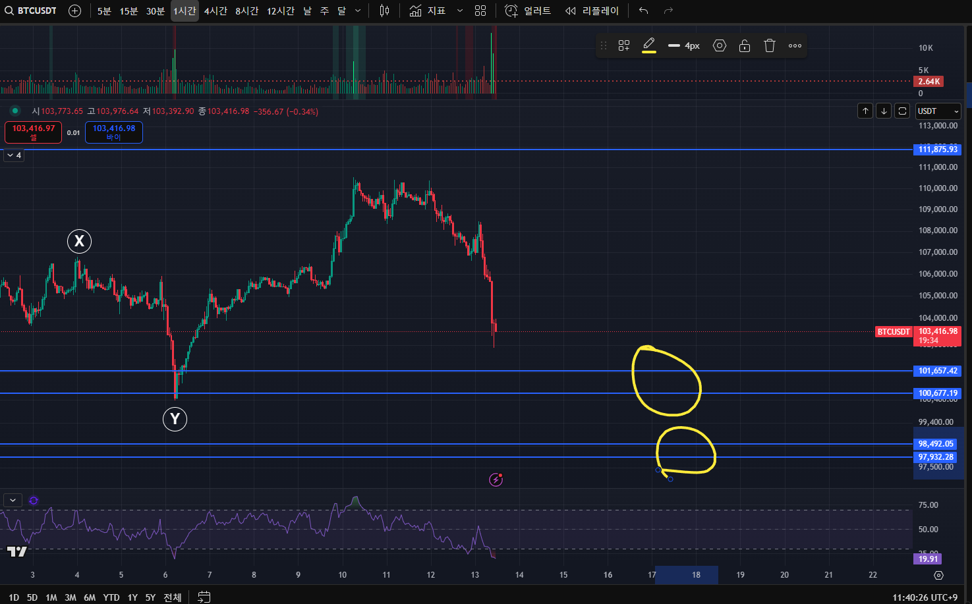Move the pane down with the arrow
The image size is (972, 604).
(x=884, y=111)
